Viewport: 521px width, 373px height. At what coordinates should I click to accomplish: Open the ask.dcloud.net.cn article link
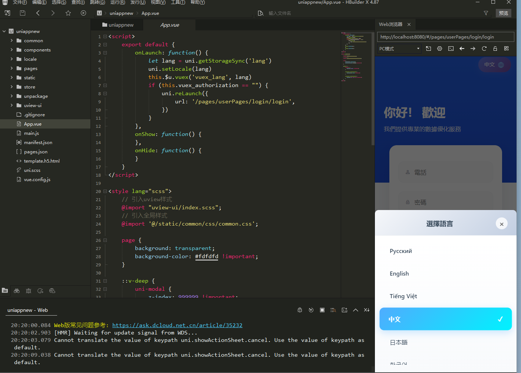pyautogui.click(x=177, y=325)
